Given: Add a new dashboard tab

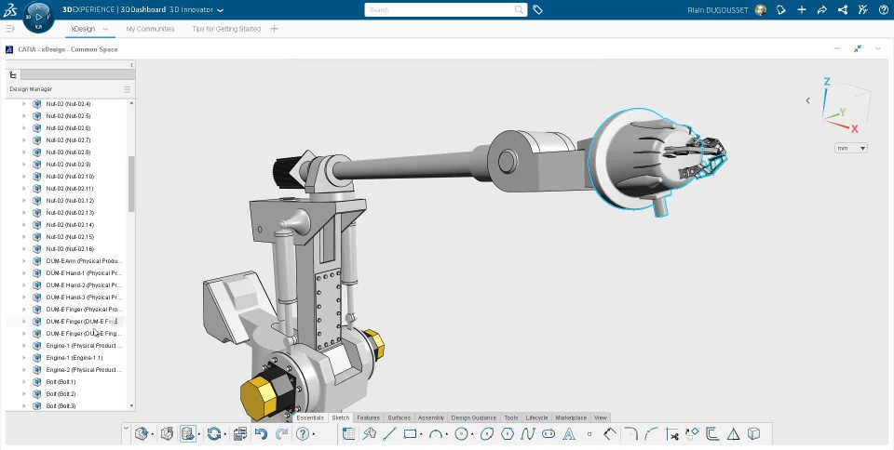Looking at the screenshot, I should click(x=274, y=29).
